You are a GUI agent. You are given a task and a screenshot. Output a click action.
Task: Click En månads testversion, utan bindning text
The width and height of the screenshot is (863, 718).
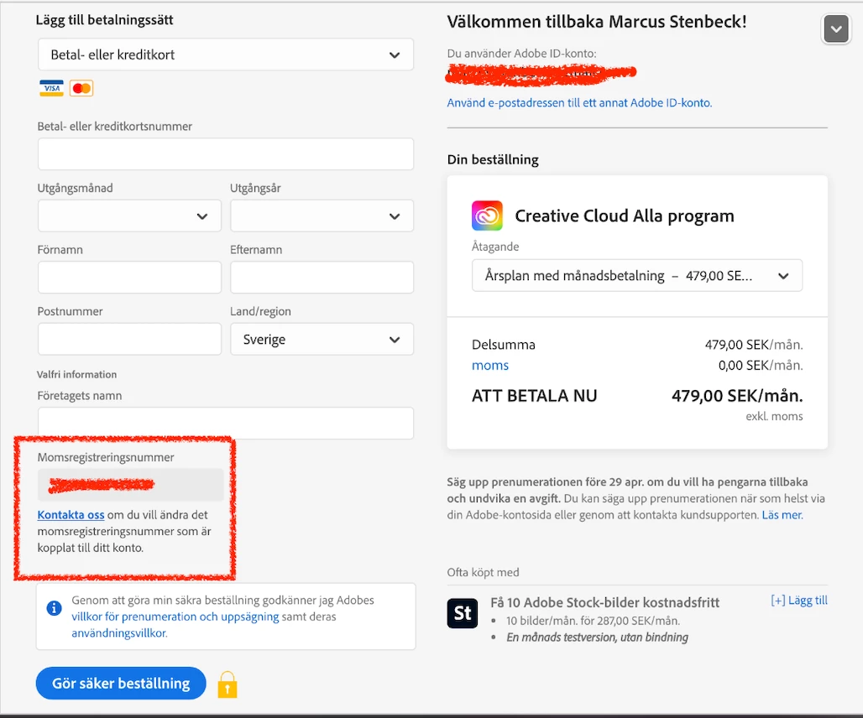[x=597, y=637]
